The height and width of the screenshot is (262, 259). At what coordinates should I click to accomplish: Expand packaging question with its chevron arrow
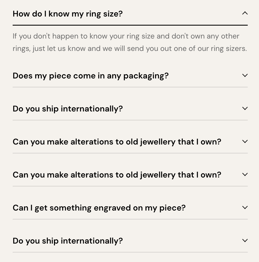(245, 75)
